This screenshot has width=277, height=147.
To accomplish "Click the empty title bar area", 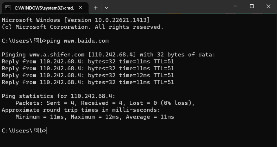I will pyautogui.click(x=168, y=7).
